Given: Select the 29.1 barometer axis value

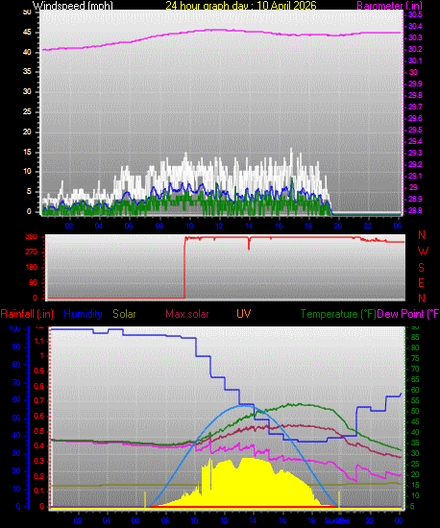Looking at the screenshot, I should point(416,176).
